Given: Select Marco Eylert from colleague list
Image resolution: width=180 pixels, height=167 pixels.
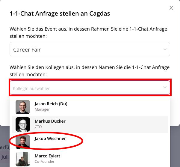Looking at the screenshot, I should pos(90,159).
